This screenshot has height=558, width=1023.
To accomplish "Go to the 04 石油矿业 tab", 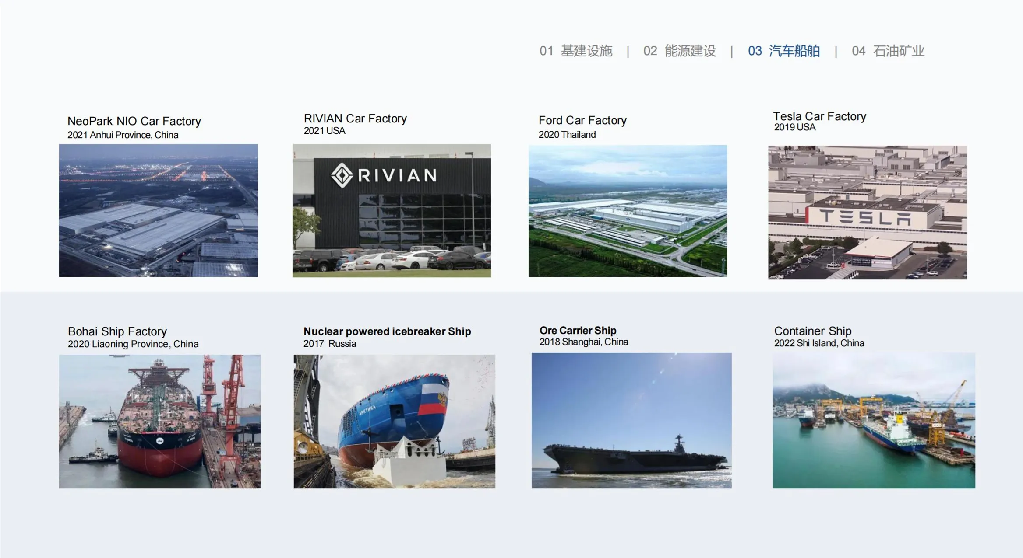I will coord(888,51).
